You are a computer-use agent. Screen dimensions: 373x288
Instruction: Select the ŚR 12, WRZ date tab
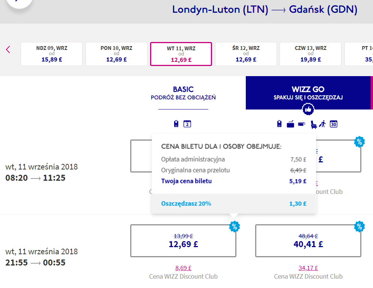pyautogui.click(x=246, y=54)
